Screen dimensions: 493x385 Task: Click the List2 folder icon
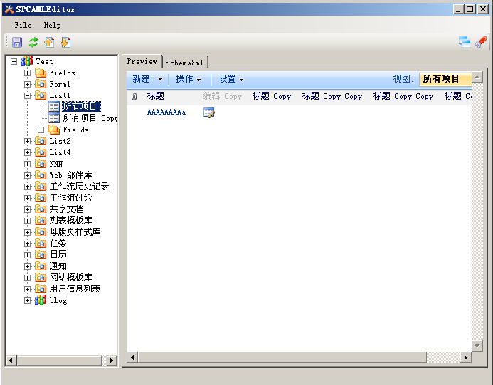pos(41,141)
